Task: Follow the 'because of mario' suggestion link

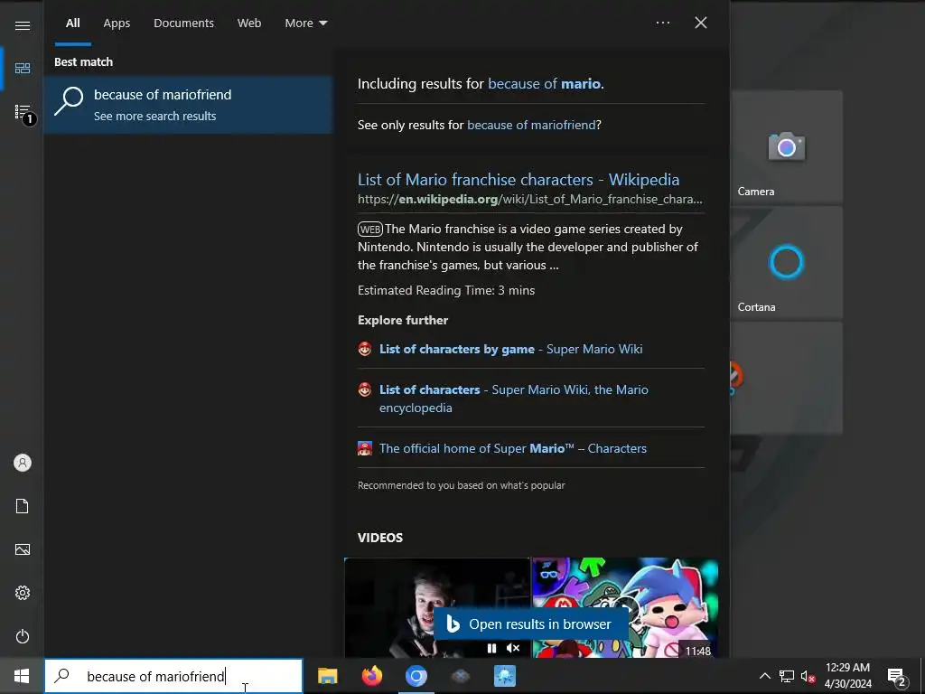Action: (545, 83)
